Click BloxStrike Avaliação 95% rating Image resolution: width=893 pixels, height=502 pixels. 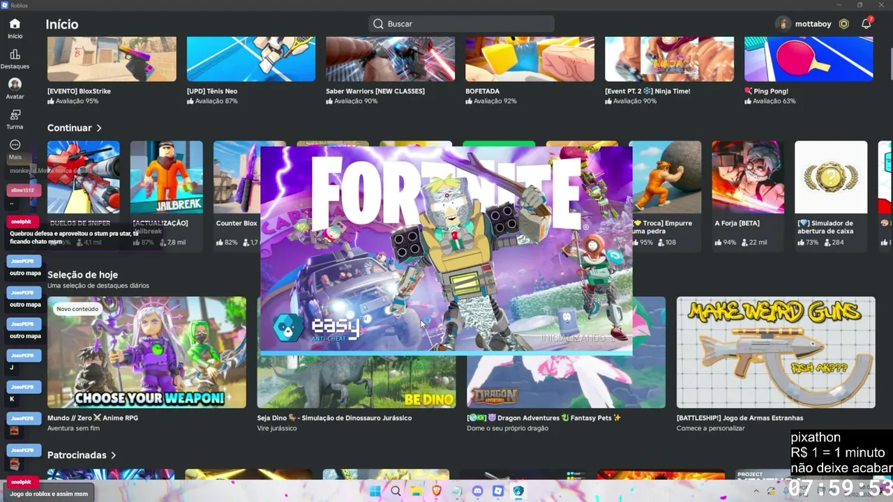pos(73,101)
